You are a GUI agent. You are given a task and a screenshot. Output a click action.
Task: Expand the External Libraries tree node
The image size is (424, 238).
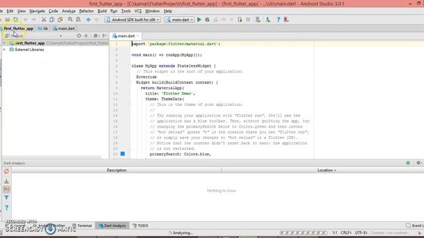click(5, 50)
